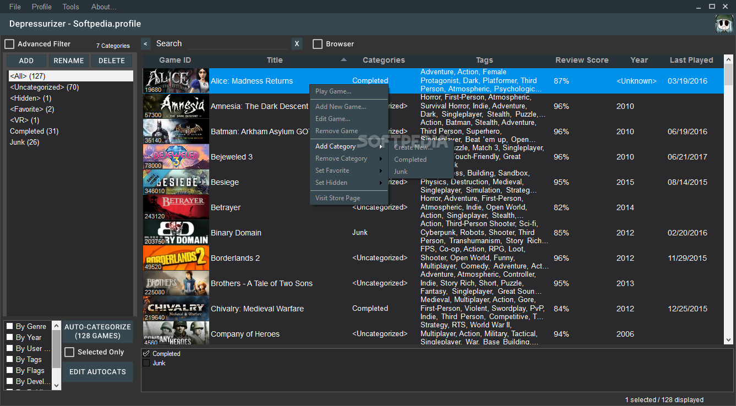Choose Add New Game... from the context menu
Viewport: 736px width, 406px height.
[349, 107]
